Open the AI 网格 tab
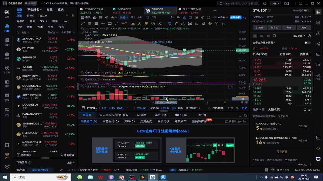 click(142, 115)
